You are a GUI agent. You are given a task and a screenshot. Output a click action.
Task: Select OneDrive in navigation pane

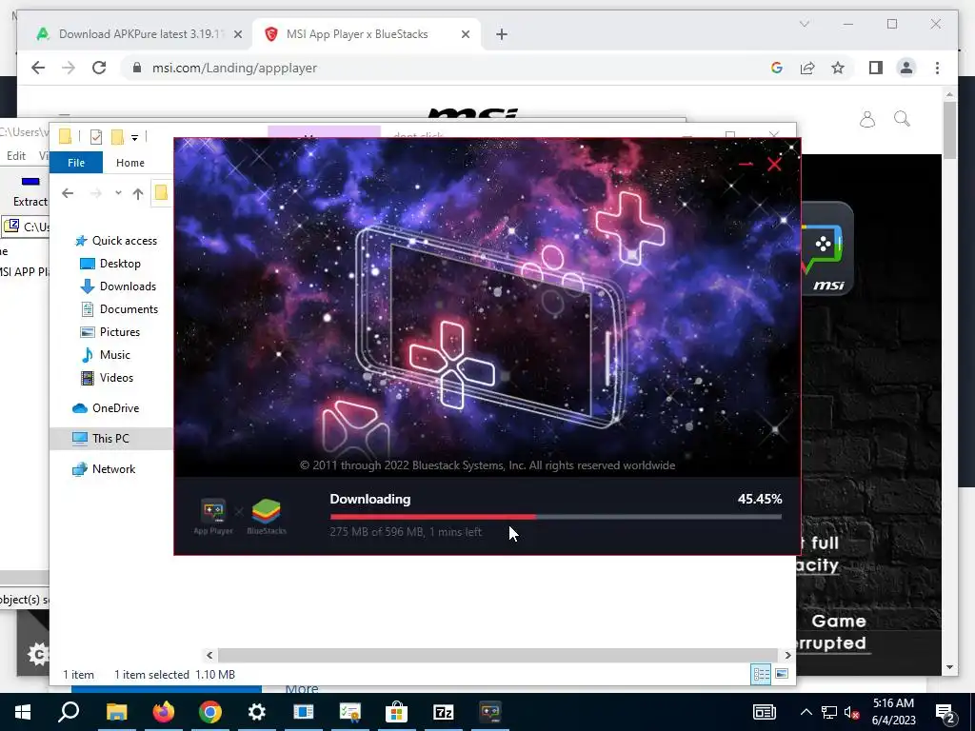[107, 408]
